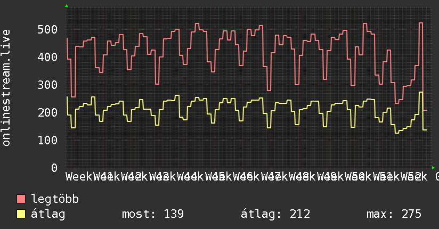The width and height of the screenshot is (439, 229).
Task: Click the 500 y-axis label
Action: point(47,29)
